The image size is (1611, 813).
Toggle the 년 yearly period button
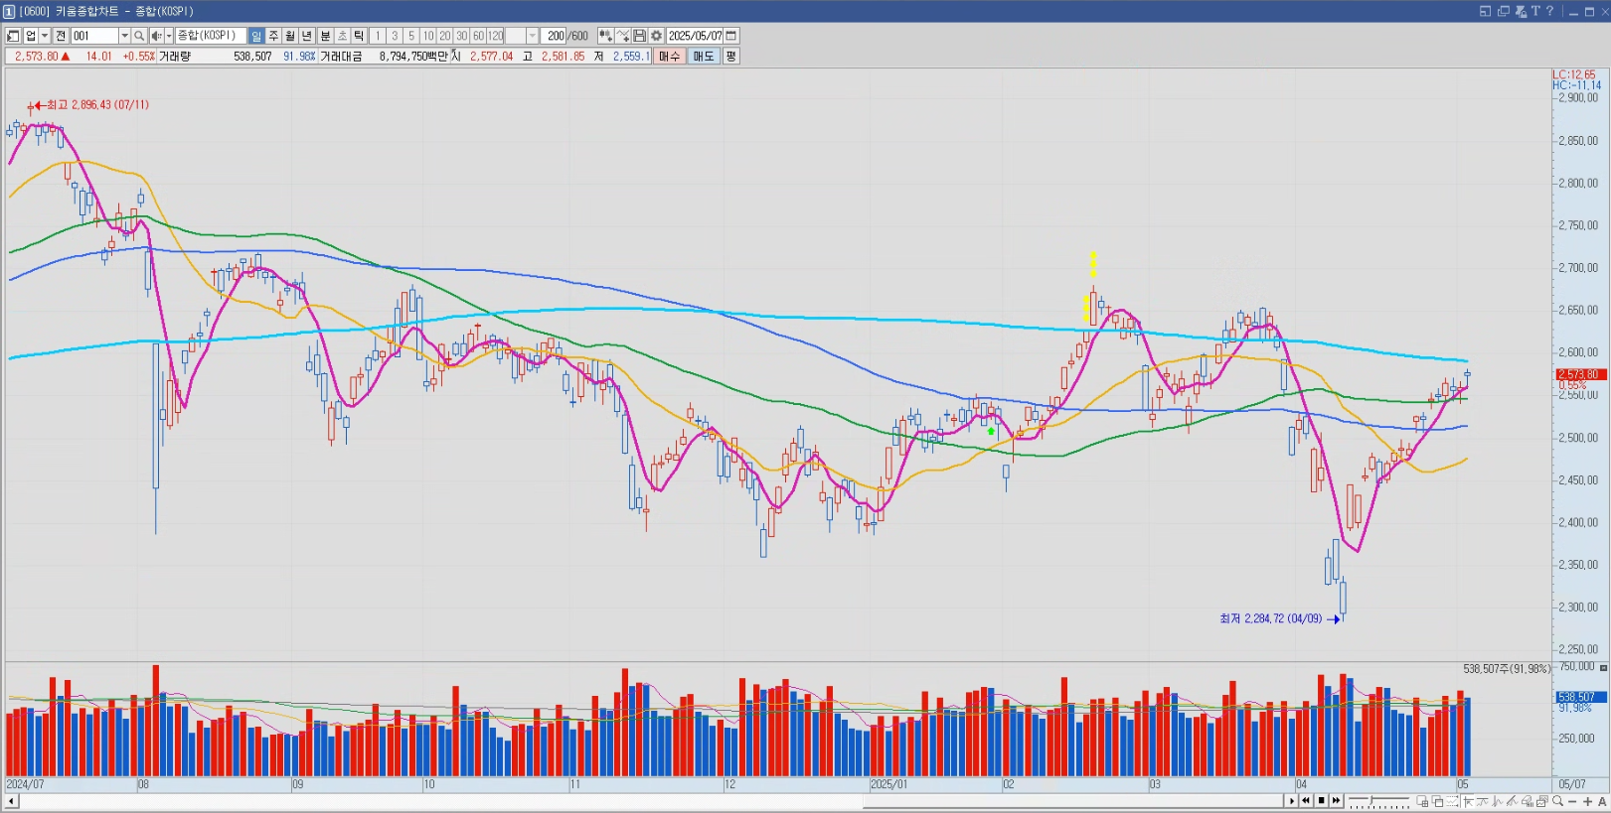tap(306, 36)
